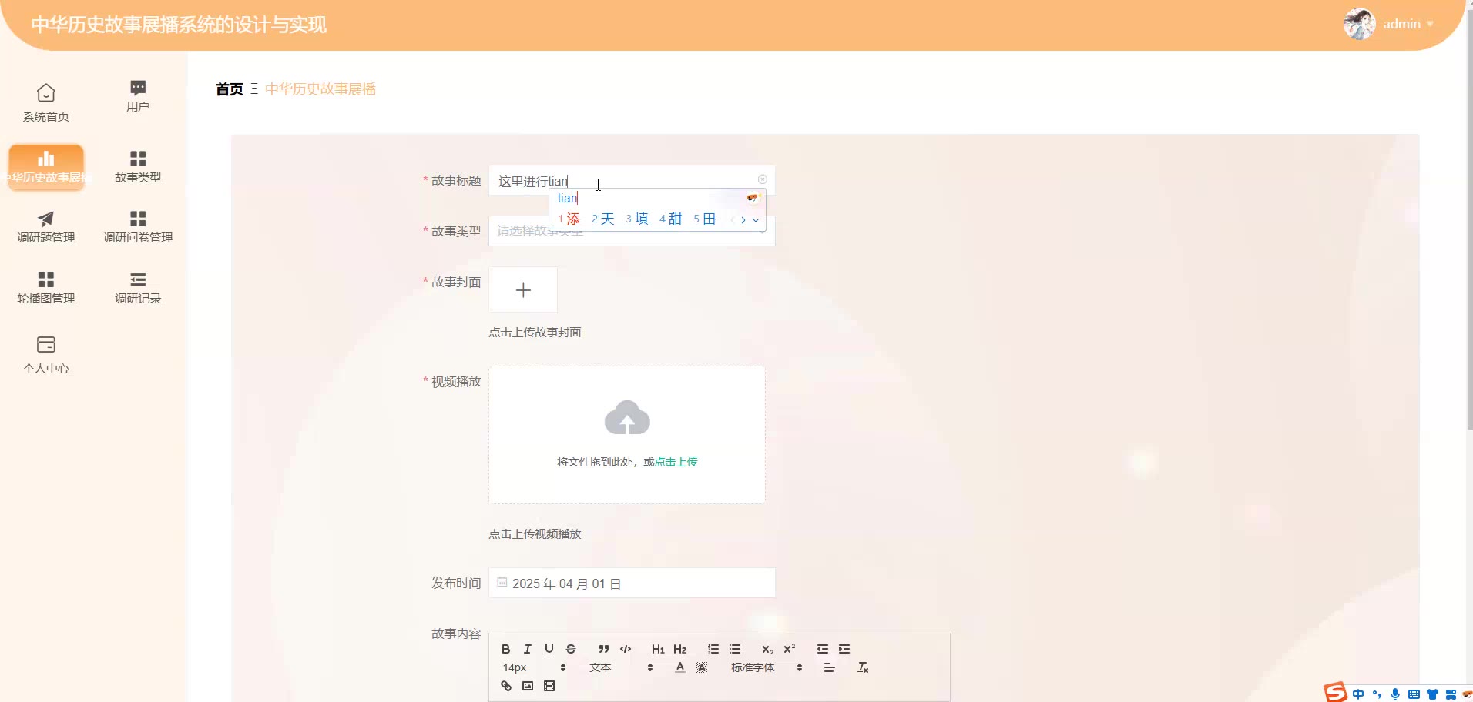Expand more IME candidate words
The image size is (1473, 702).
756,219
